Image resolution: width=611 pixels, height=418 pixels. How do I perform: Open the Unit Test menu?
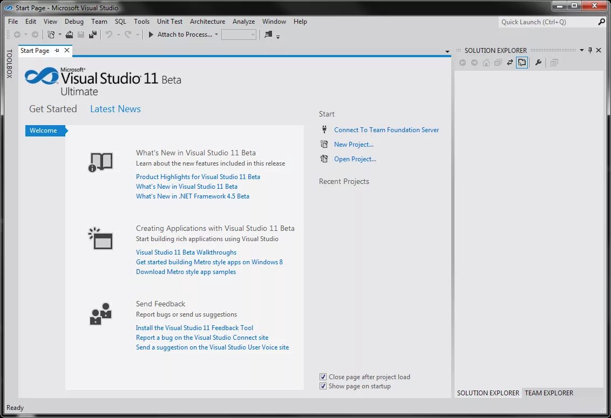click(x=169, y=22)
